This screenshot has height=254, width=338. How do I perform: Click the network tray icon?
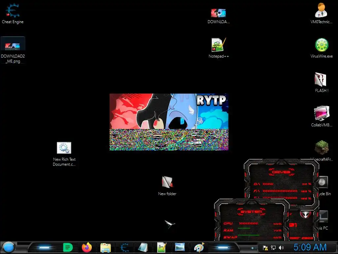pyautogui.click(x=273, y=248)
